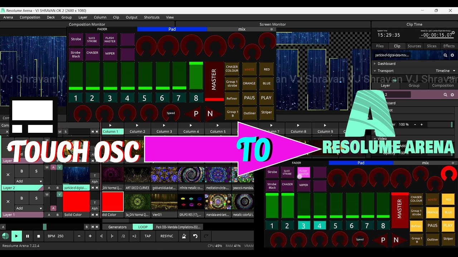Click the crosshair icon left of play

[5, 236]
